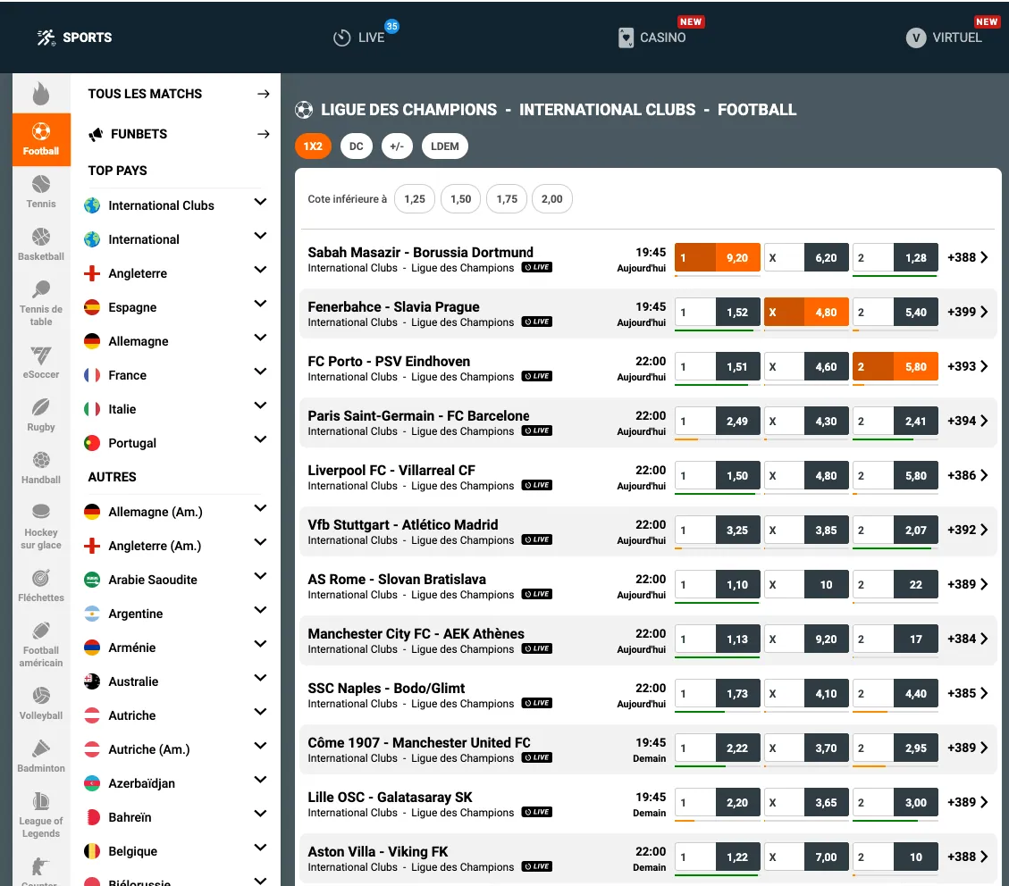Expand the Azerbaïdjan leagues list
This screenshot has height=886, width=1009.
(x=260, y=780)
